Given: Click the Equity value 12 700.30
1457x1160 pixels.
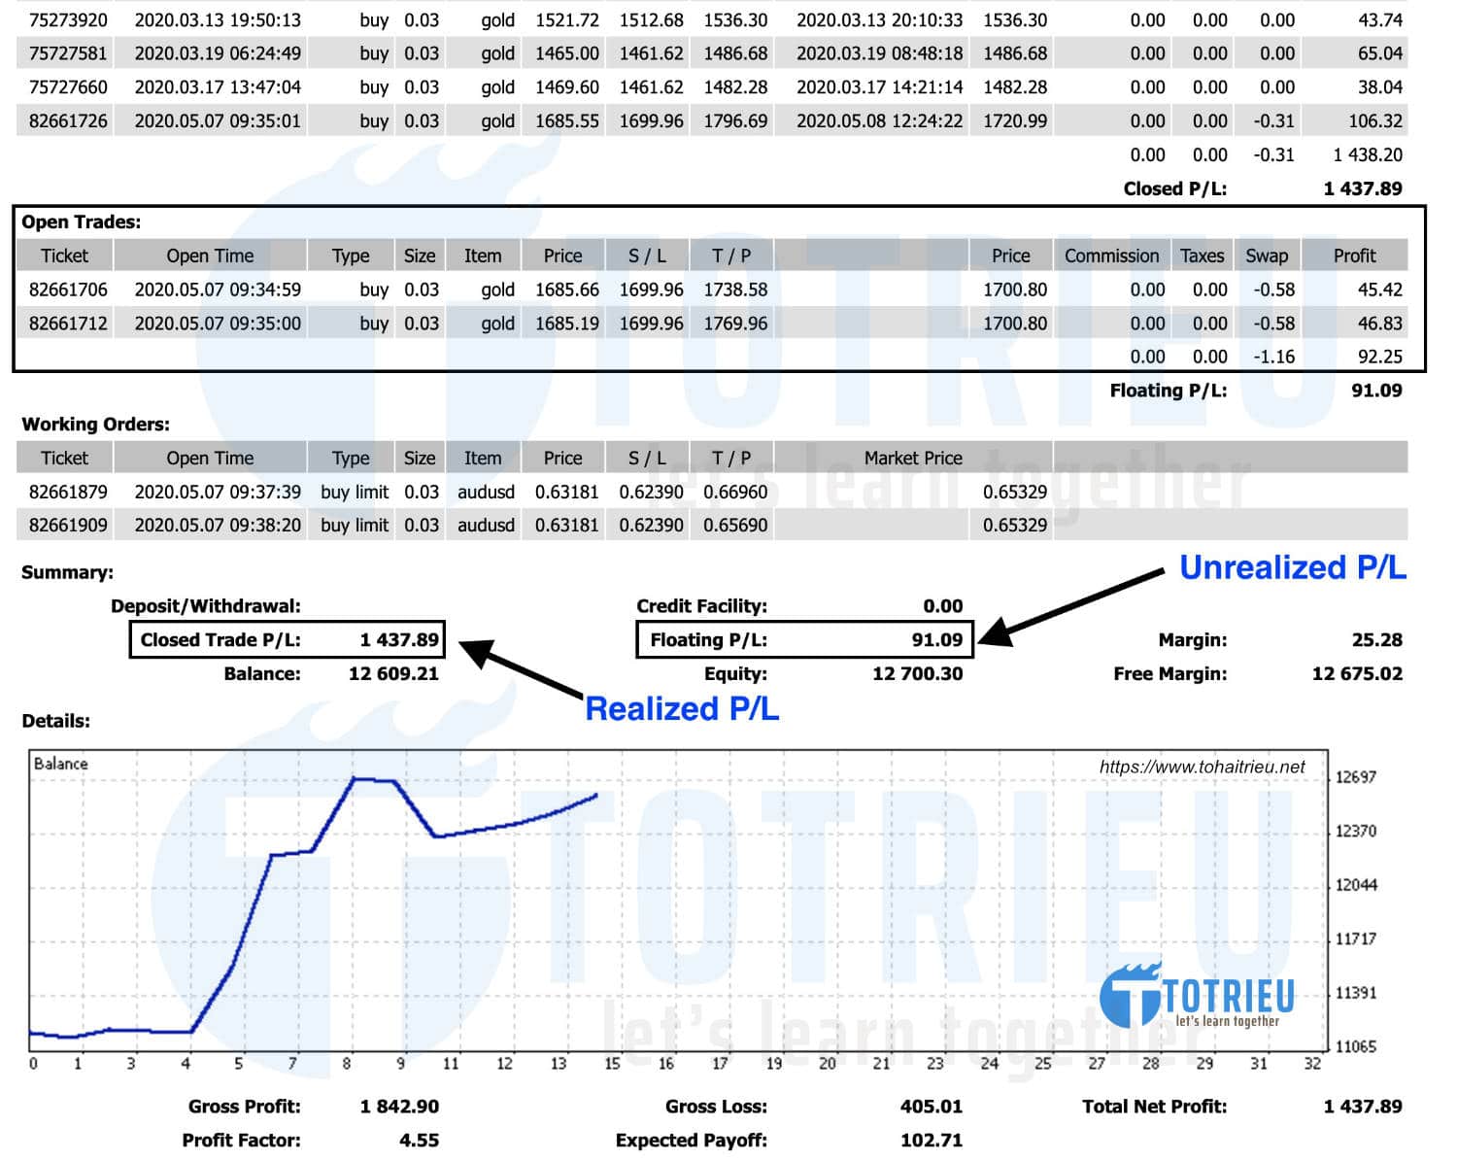Looking at the screenshot, I should (918, 672).
